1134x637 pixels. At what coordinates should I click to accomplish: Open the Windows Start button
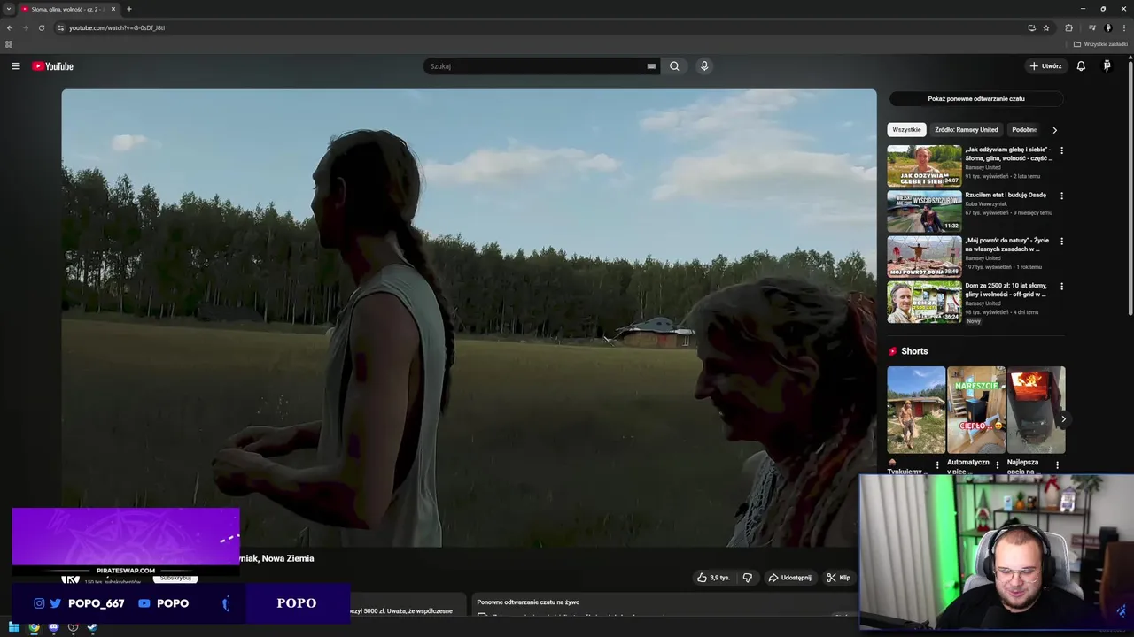click(14, 627)
